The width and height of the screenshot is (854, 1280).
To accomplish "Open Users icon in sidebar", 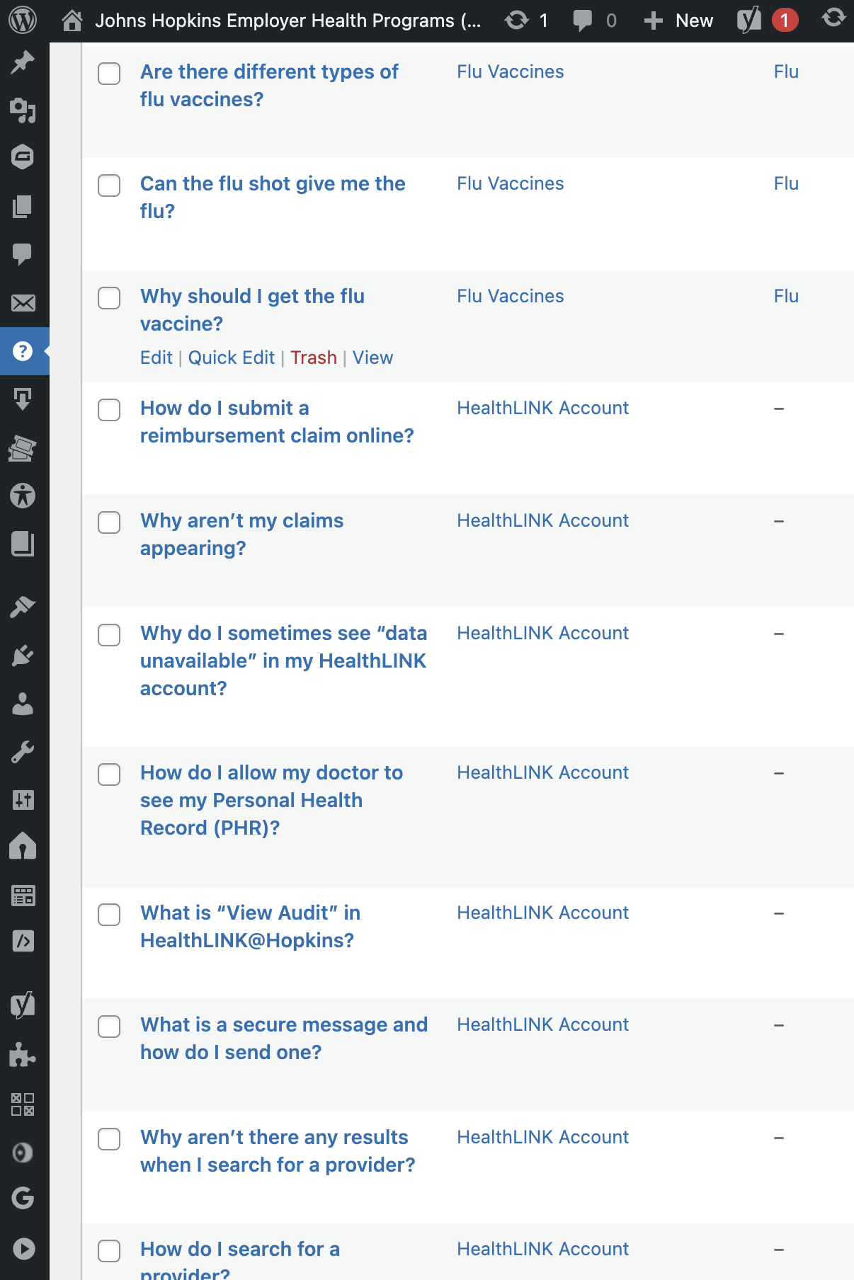I will [x=23, y=704].
